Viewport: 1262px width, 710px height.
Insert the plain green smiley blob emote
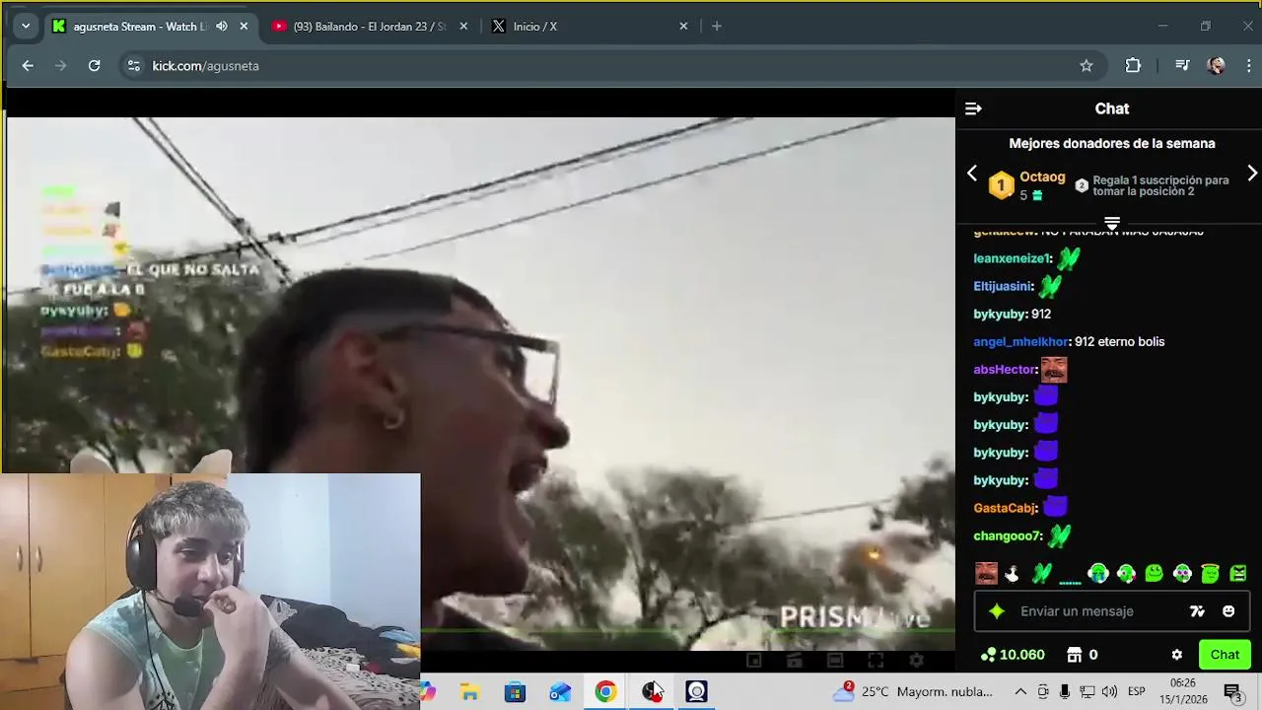coord(1155,573)
